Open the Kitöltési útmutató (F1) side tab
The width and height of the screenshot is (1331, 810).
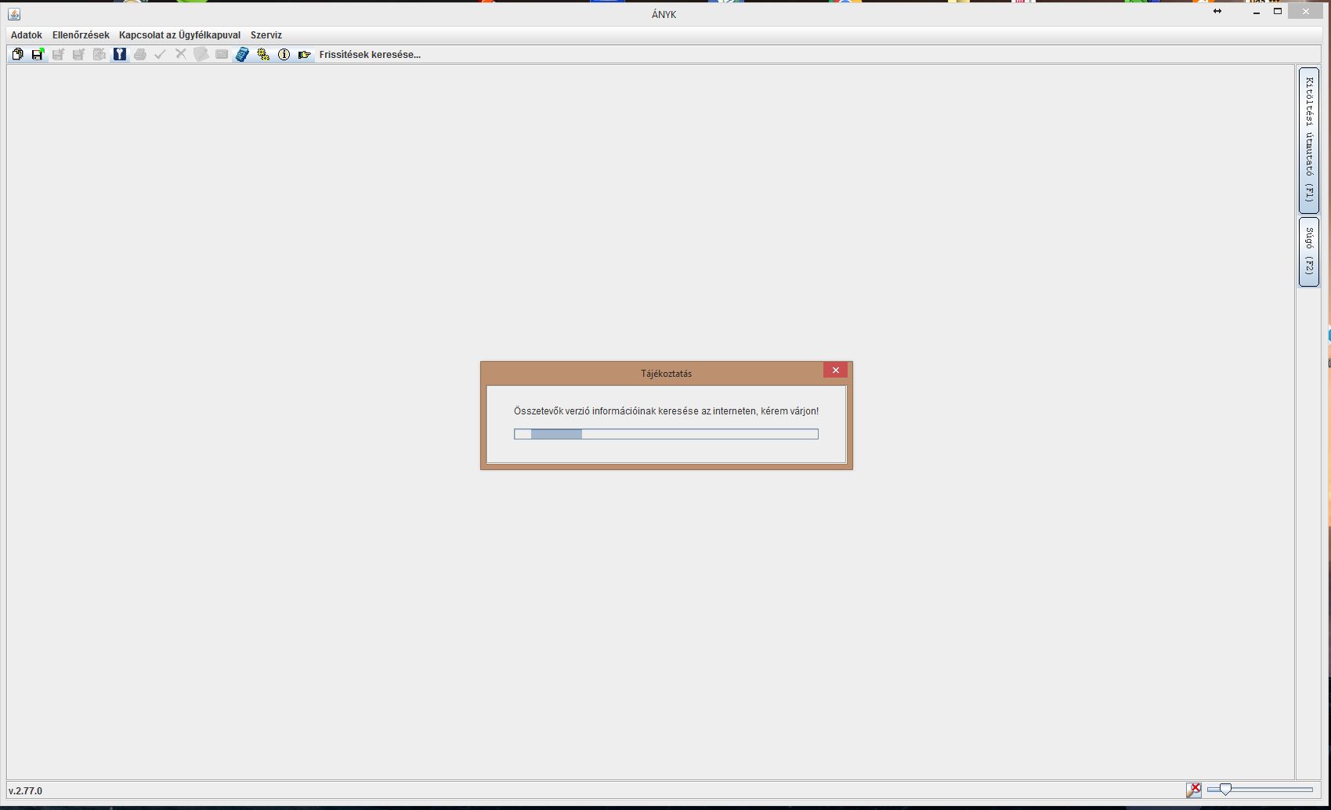[1309, 140]
